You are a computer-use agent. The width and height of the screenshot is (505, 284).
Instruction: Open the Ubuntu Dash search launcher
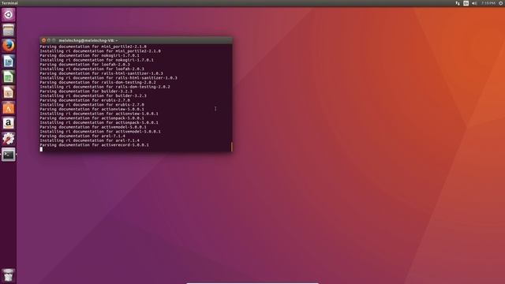(x=9, y=15)
